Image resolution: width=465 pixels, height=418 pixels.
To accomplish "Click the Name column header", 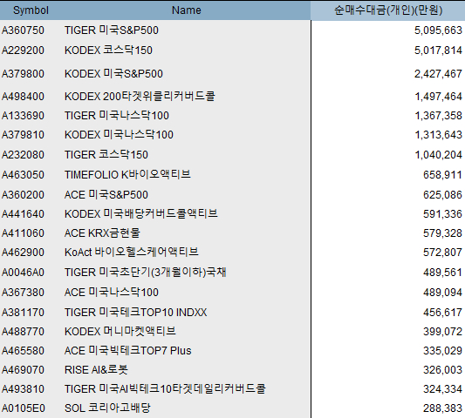I will 186,10.
